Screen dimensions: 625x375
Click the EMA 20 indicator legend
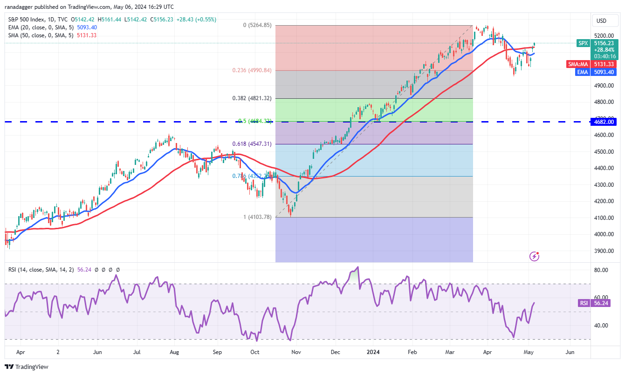click(51, 27)
